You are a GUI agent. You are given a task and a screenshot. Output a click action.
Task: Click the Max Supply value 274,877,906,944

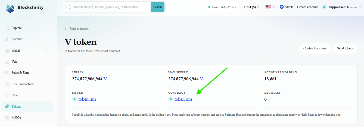pyautogui.click(x=183, y=79)
